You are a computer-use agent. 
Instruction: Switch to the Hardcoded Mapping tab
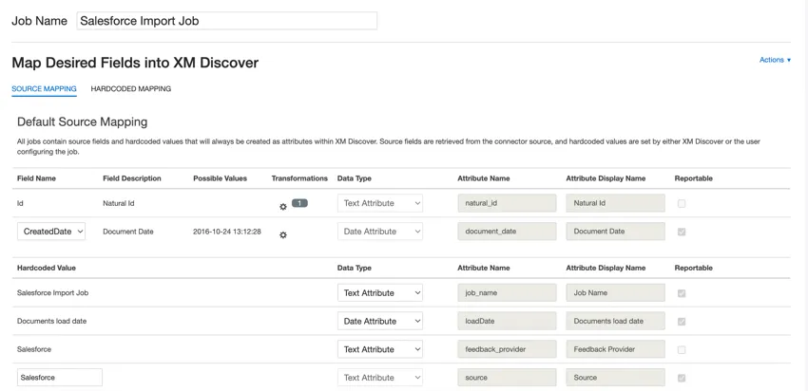click(x=131, y=89)
